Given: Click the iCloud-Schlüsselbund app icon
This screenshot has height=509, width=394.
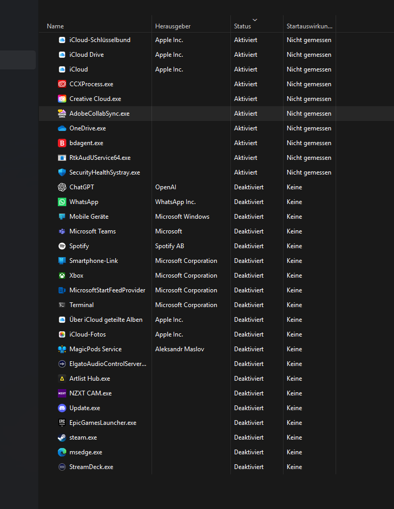Looking at the screenshot, I should (62, 40).
